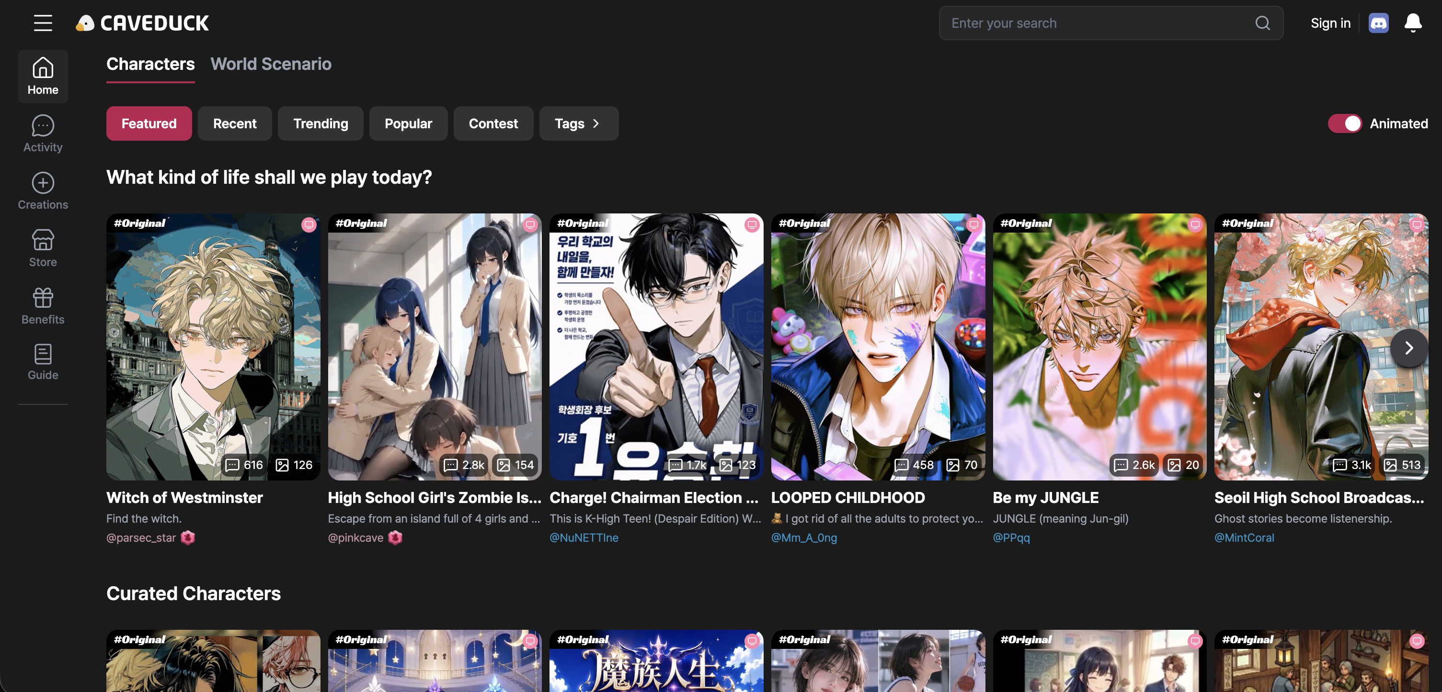This screenshot has height=692, width=1442.
Task: Select the Popular filter
Action: point(408,123)
